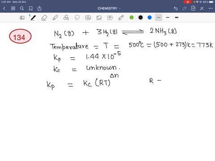Open the search magnifier
Image resolution: width=215 pixels, height=161 pixels.
pos(22,8)
